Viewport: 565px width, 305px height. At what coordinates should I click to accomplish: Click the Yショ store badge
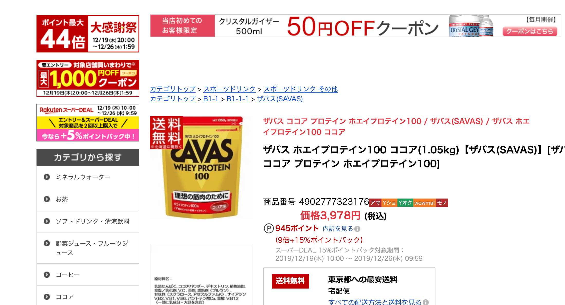tap(389, 203)
